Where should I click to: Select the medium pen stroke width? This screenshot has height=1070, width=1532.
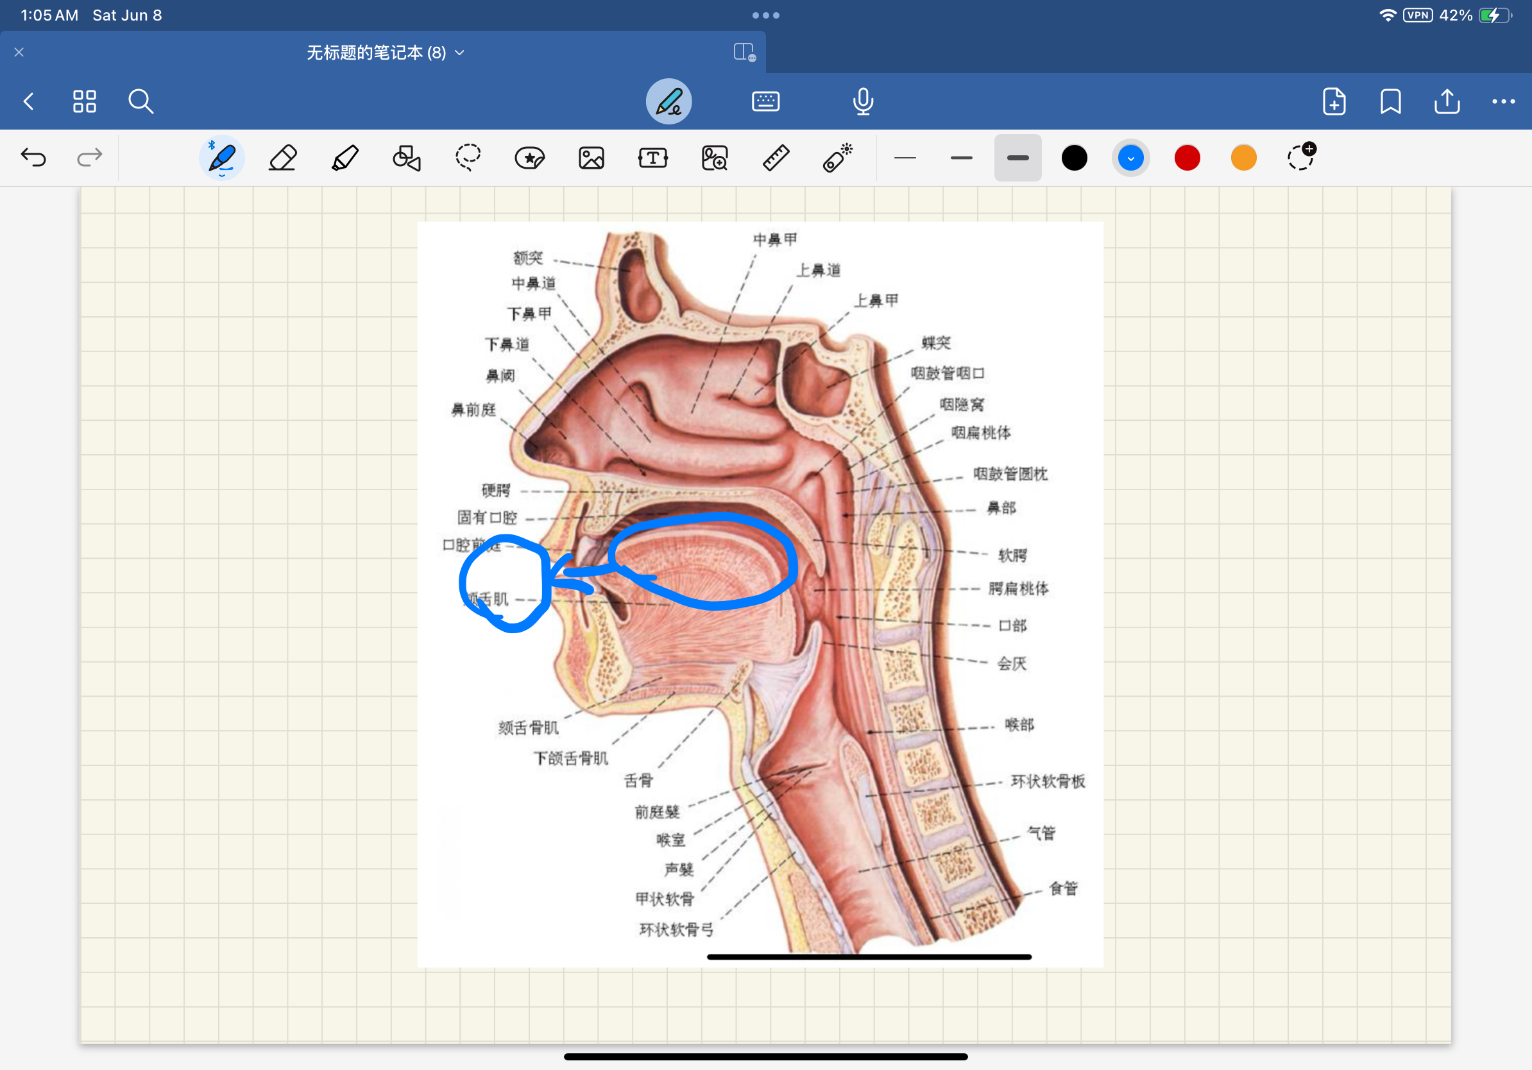point(962,158)
